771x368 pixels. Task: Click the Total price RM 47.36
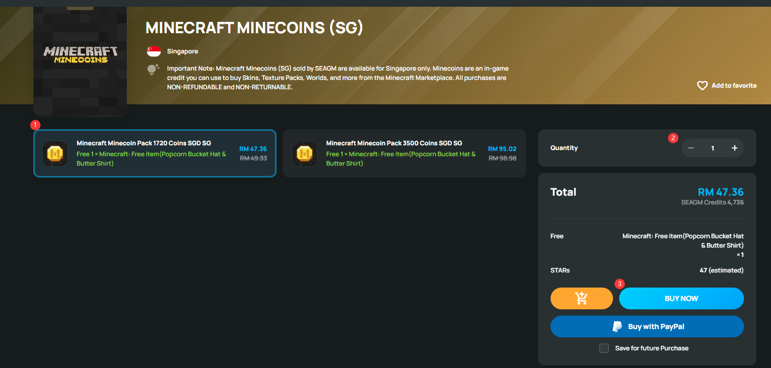721,192
